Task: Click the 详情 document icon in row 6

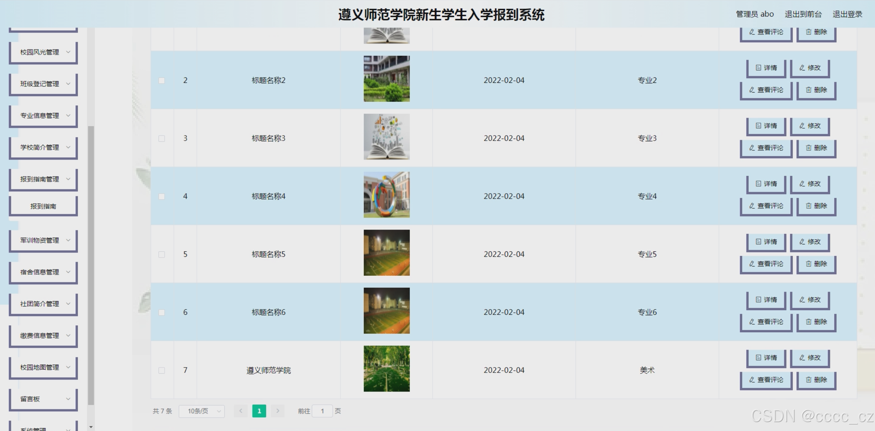Action: (758, 300)
